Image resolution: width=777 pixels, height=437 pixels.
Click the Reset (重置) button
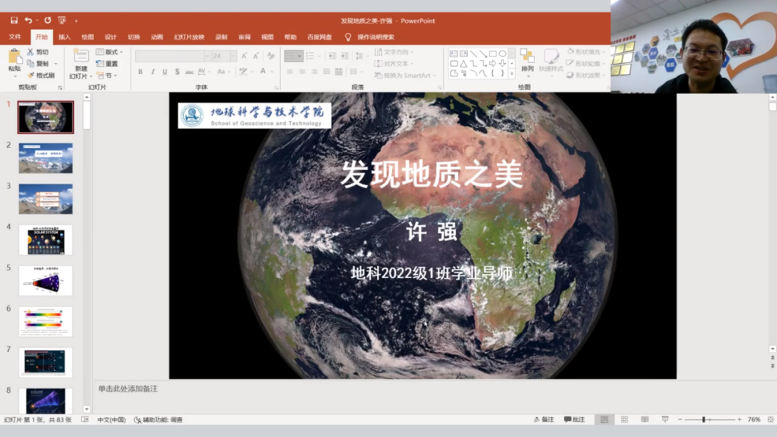point(107,64)
